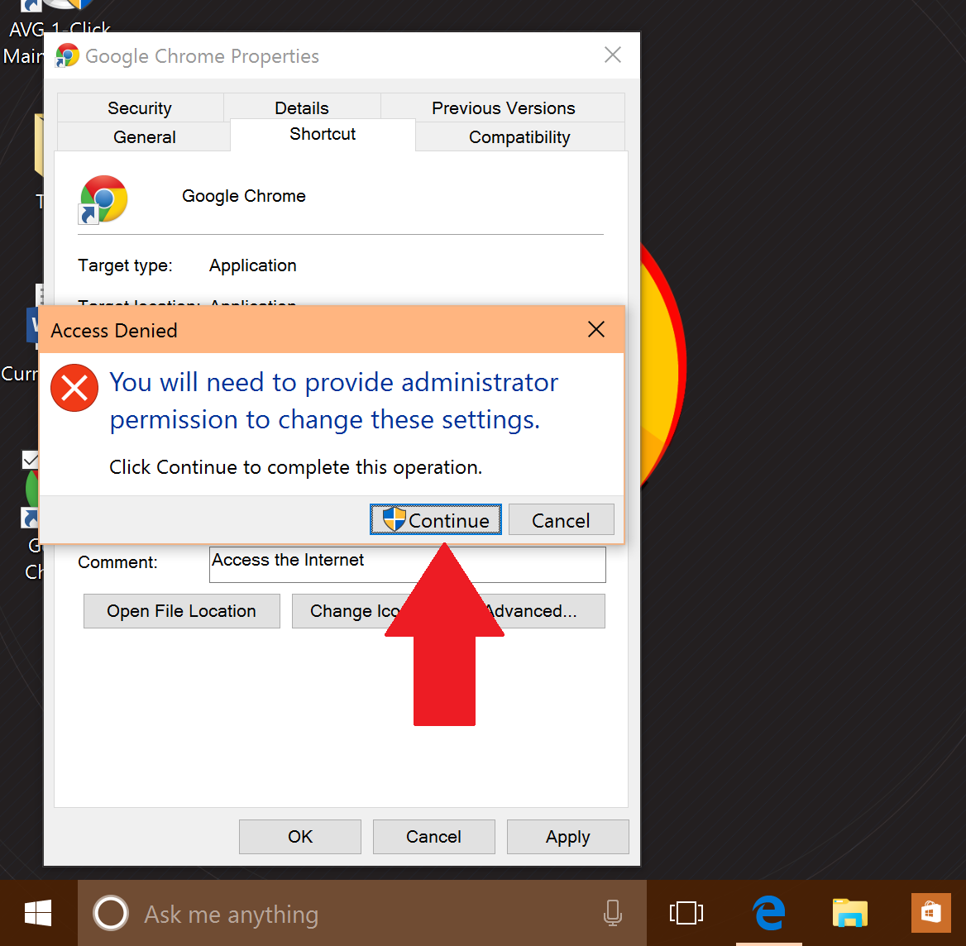
Task: Click the Ask me anything search box
Action: tap(232, 913)
